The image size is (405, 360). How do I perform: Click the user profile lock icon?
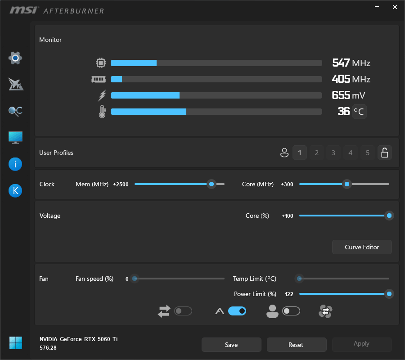384,153
